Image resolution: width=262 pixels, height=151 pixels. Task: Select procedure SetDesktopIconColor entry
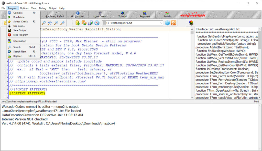[x=227, y=72]
